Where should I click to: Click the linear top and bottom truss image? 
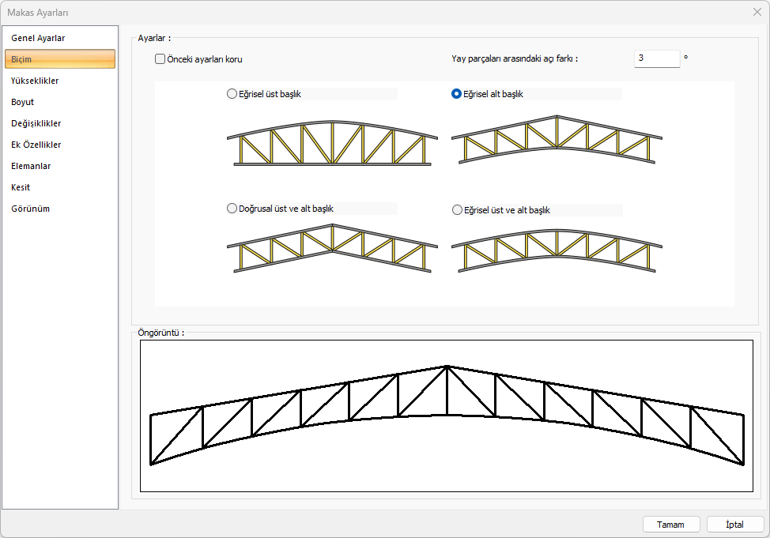pos(332,248)
